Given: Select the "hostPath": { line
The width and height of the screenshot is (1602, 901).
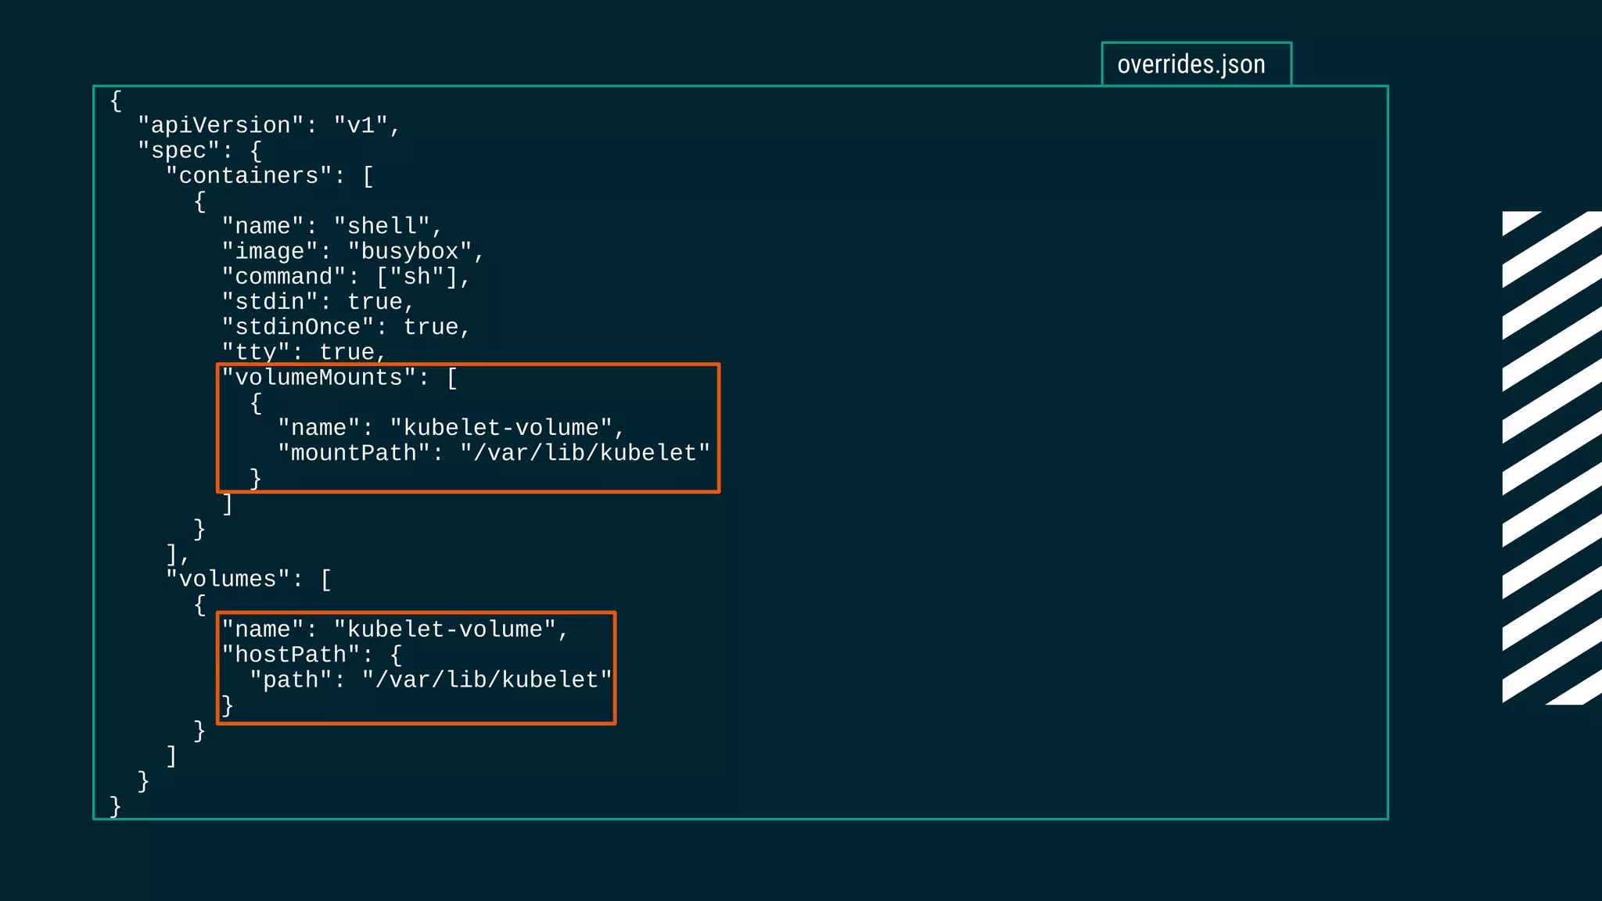Looking at the screenshot, I should tap(311, 655).
